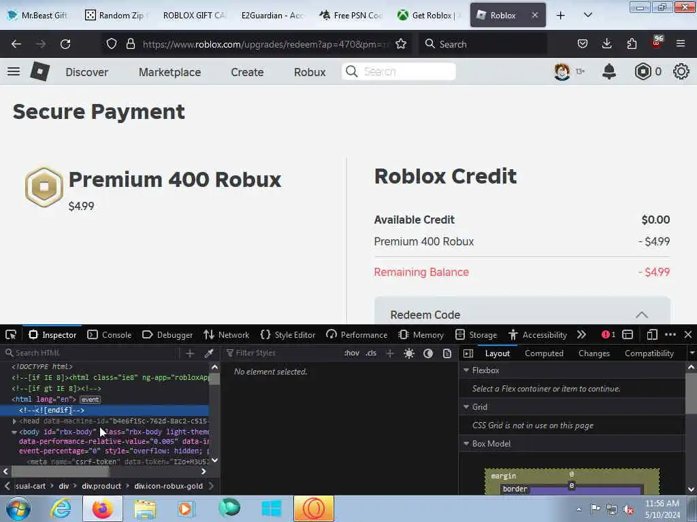Open the sidebar tabs overflow dropdown
697x522 pixels.
(x=692, y=353)
